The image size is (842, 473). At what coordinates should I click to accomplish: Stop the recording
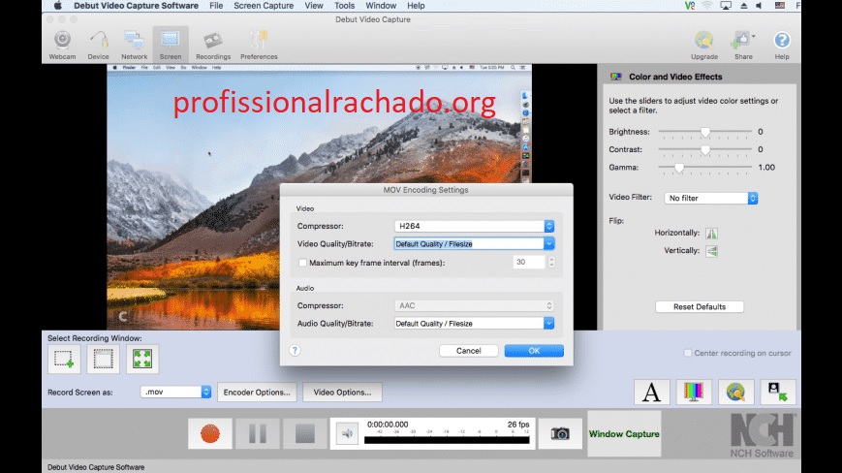point(305,433)
